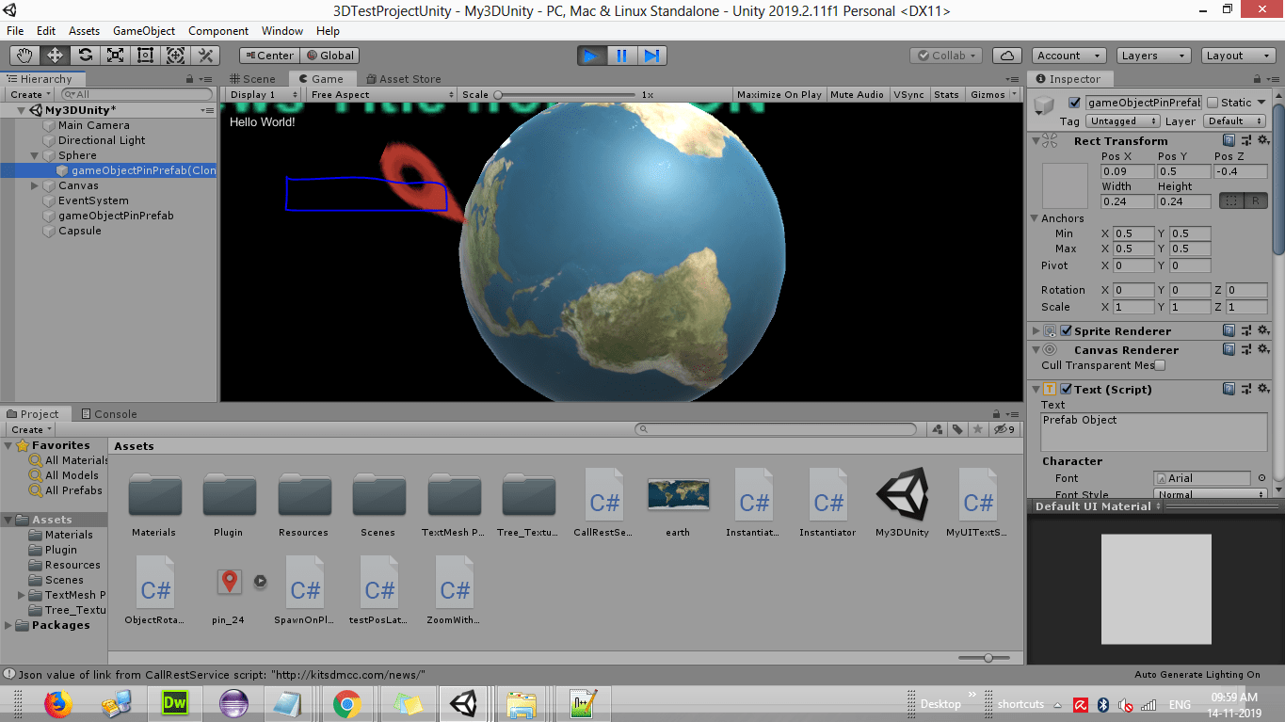
Task: Open Text (Script) gear settings menu
Action: coord(1264,389)
